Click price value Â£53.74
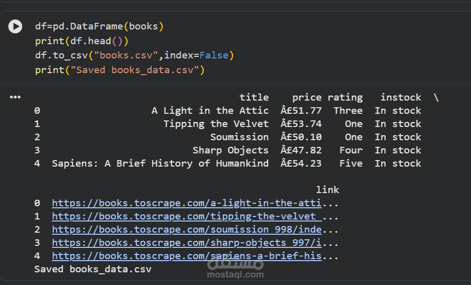 [301, 124]
